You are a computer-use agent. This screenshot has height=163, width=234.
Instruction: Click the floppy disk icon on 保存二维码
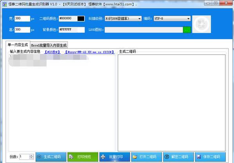click(x=199, y=157)
